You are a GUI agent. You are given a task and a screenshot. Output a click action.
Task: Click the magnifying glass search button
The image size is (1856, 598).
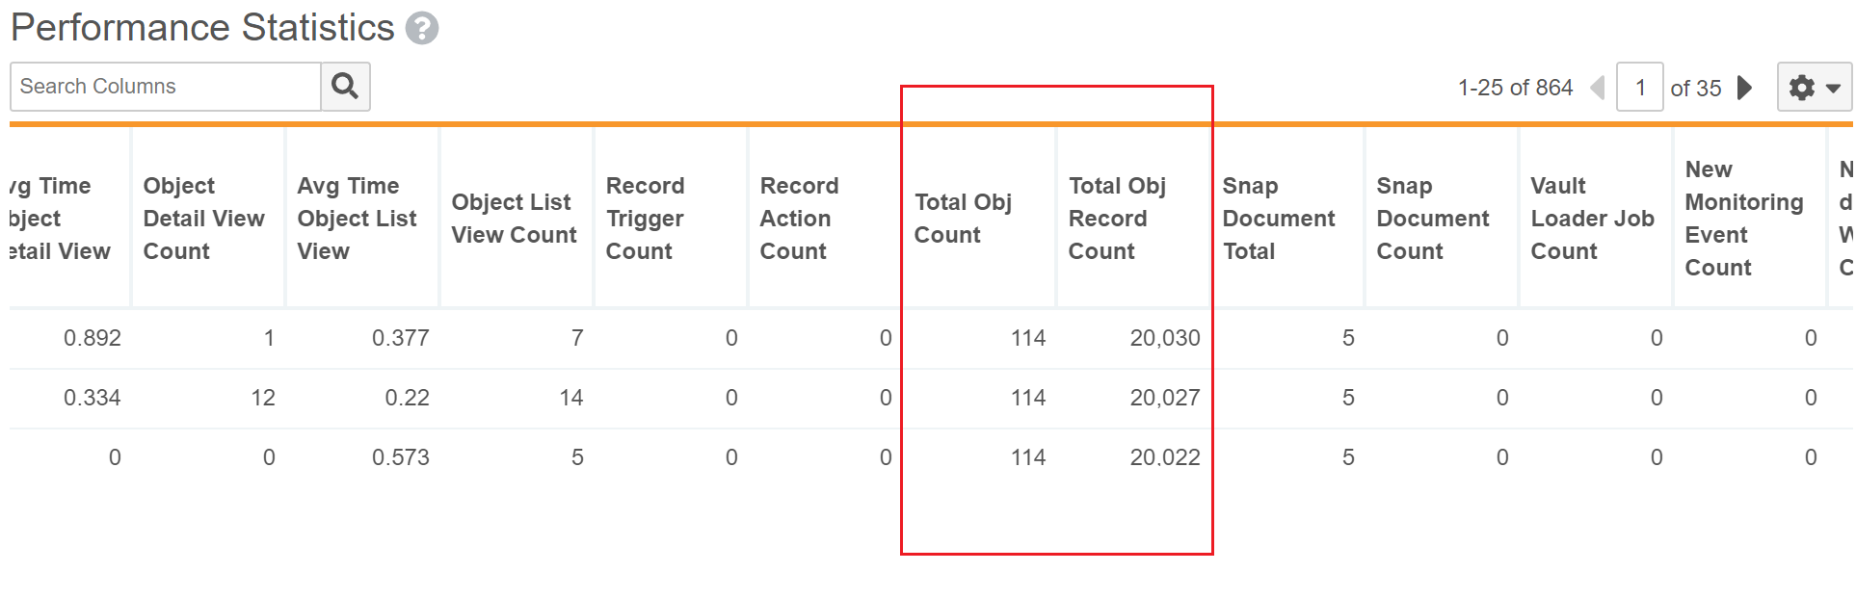point(345,87)
